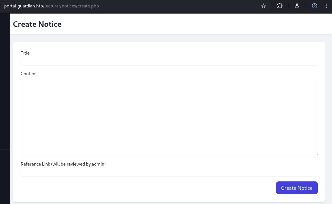The height and width of the screenshot is (204, 332).
Task: Click the Content field label
Action: [x=29, y=74]
